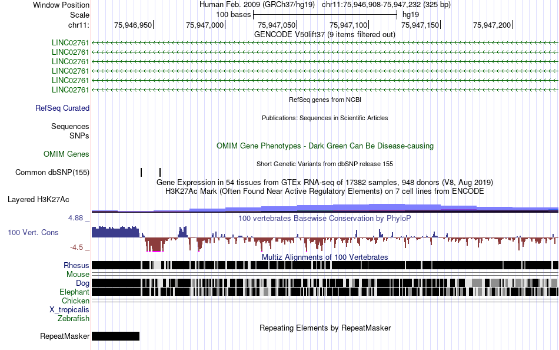The image size is (559, 350).
Task: Click the X_tropicalis species label
Action: (69, 310)
